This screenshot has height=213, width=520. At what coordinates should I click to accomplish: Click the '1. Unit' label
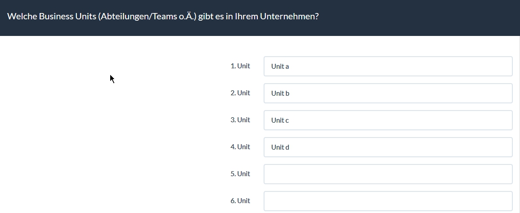[x=240, y=66]
